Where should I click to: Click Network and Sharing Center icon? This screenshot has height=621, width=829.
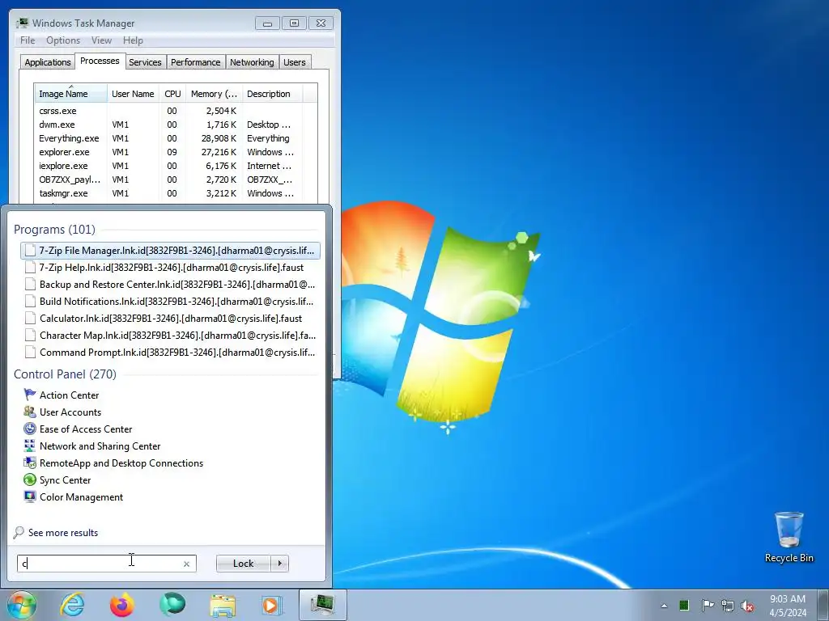[30, 446]
